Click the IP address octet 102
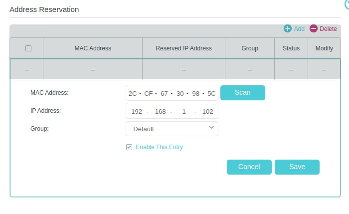The height and width of the screenshot is (214, 349). pyautogui.click(x=207, y=111)
